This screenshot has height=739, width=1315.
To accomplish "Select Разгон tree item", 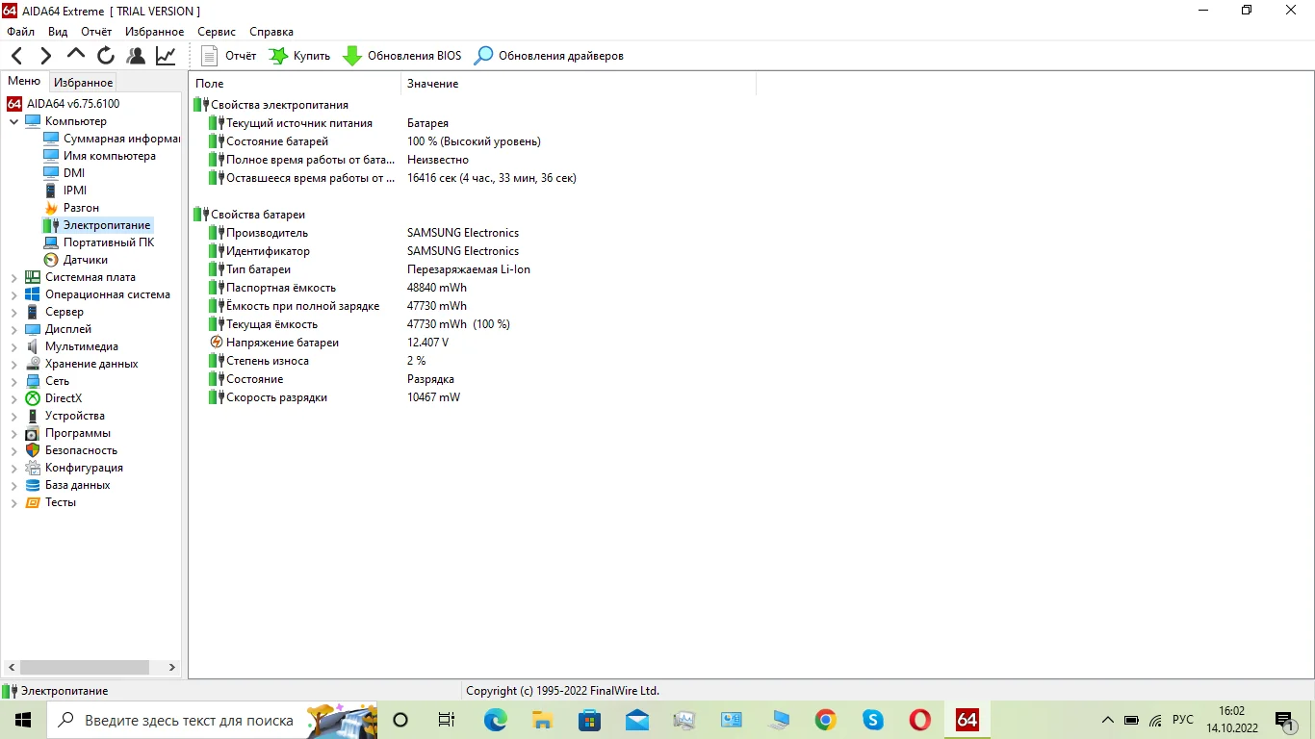I will coord(71,208).
